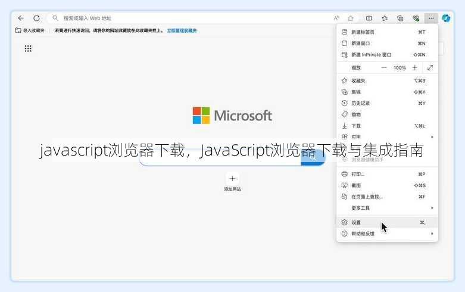The height and width of the screenshot is (292, 465).
Task: Click find-on-page icon in menu
Action: pos(344,197)
